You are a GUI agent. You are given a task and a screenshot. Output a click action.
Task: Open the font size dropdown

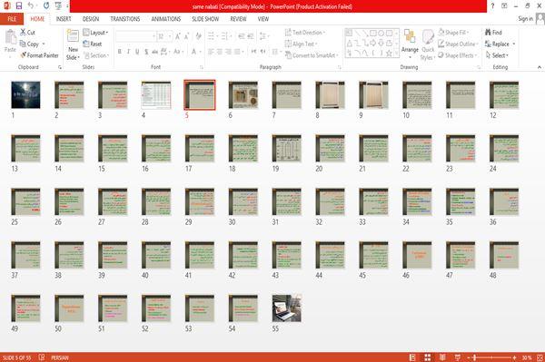(170, 36)
